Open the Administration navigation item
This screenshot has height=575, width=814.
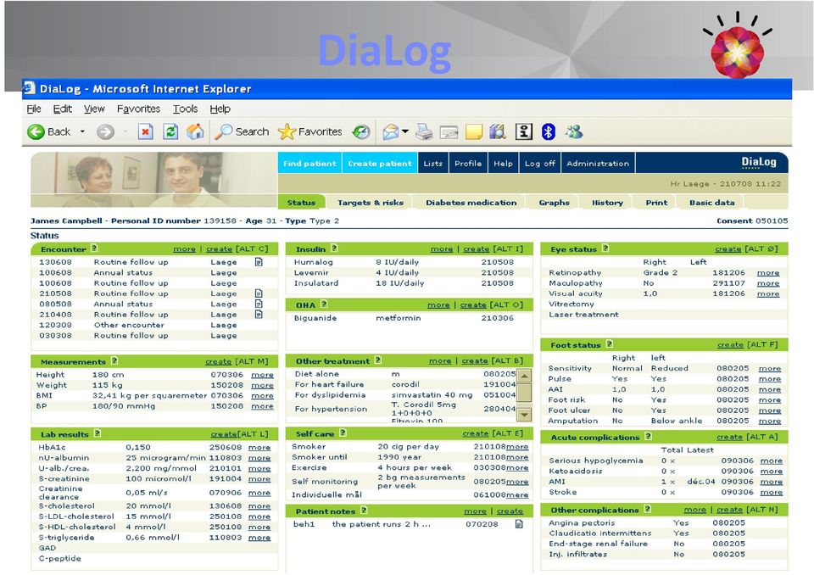pos(598,163)
